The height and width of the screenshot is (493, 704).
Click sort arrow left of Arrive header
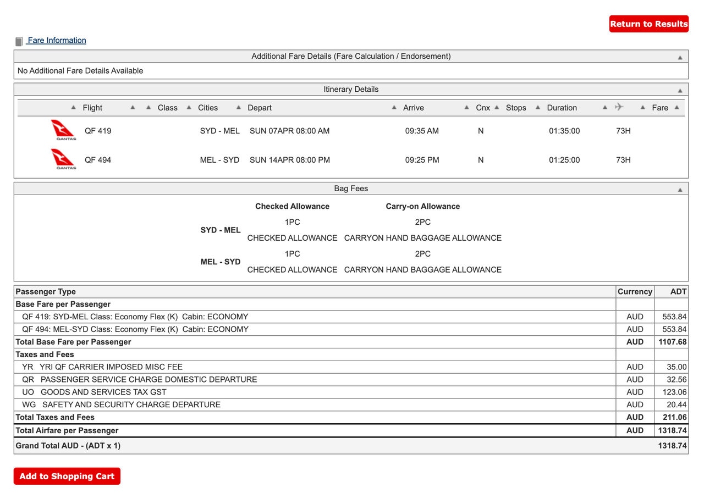pyautogui.click(x=394, y=108)
